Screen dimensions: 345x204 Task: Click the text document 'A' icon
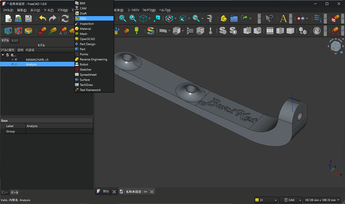[283, 19]
